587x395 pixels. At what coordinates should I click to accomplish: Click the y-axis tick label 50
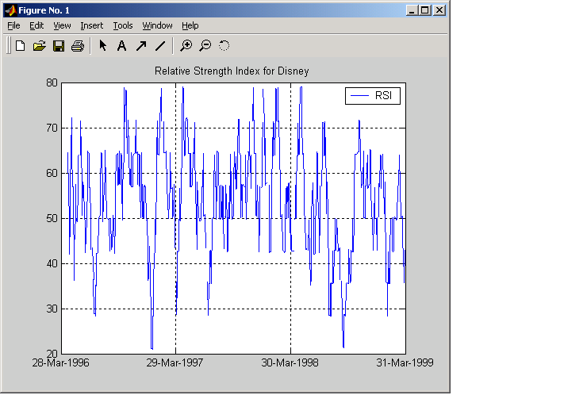pos(52,219)
